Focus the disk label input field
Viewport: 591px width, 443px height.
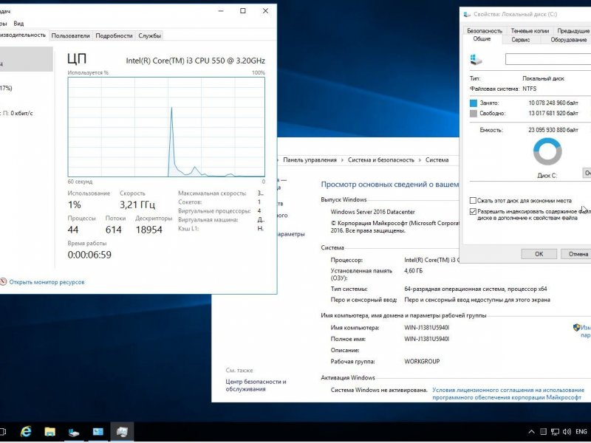(x=548, y=59)
